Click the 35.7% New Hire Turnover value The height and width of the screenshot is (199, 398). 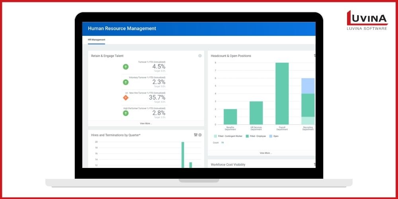click(157, 98)
